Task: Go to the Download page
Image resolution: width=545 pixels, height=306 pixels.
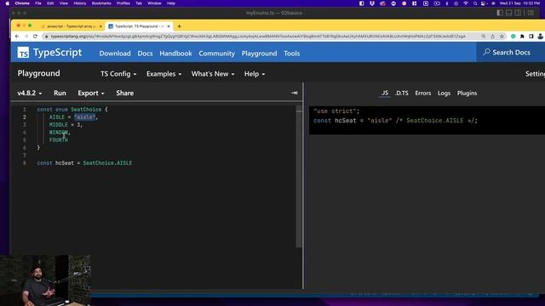Action: (x=115, y=54)
